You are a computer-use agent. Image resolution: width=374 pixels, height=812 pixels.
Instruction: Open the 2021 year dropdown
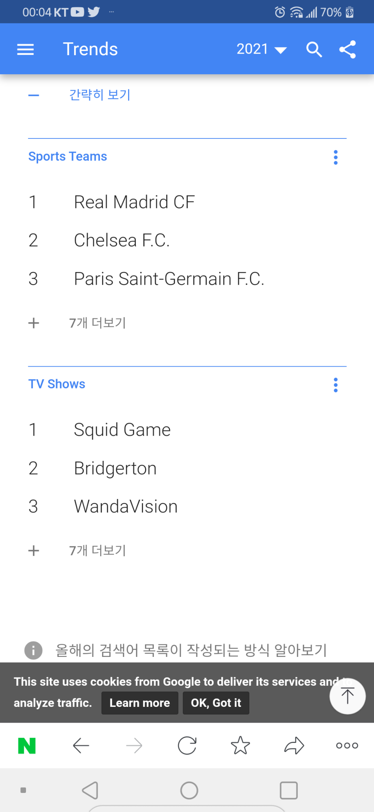coord(261,50)
